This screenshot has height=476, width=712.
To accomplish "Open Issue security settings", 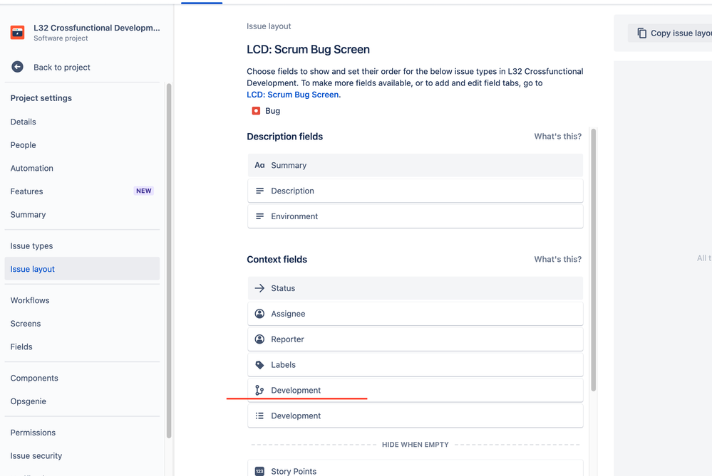I will click(36, 455).
